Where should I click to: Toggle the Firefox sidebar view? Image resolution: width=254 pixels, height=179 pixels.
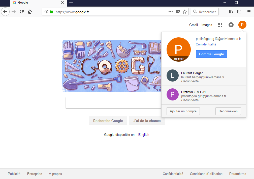click(x=239, y=12)
